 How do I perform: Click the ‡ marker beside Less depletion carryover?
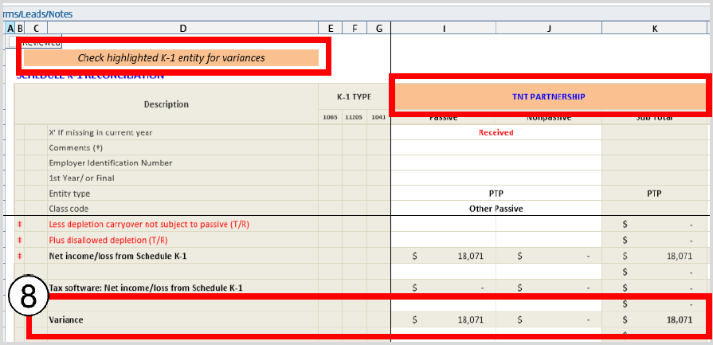(x=19, y=225)
